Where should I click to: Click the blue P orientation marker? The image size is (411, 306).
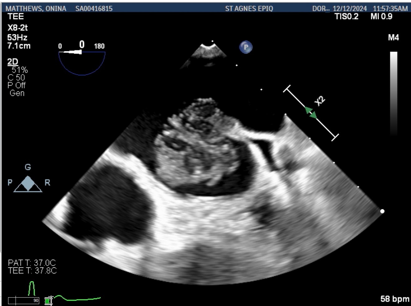click(x=246, y=47)
